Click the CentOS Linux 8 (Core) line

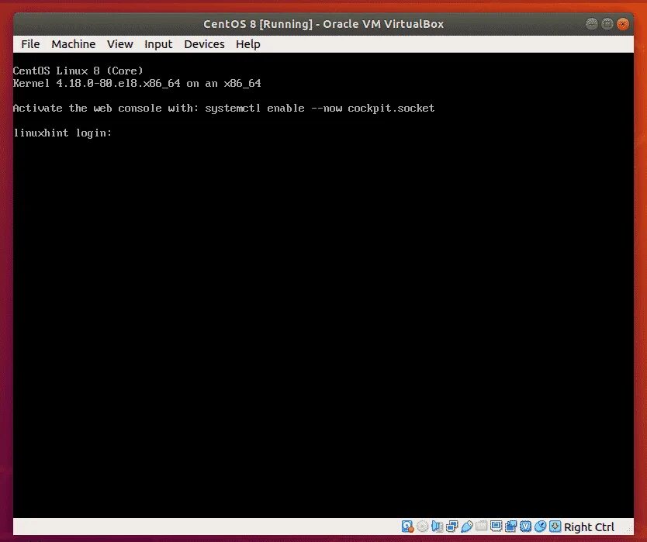[78, 71]
